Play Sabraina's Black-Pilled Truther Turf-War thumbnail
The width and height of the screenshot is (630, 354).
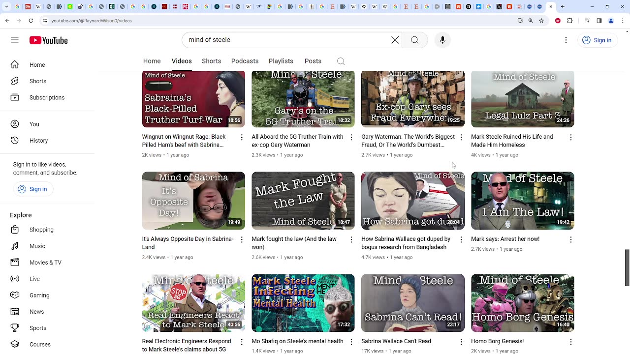[193, 99]
